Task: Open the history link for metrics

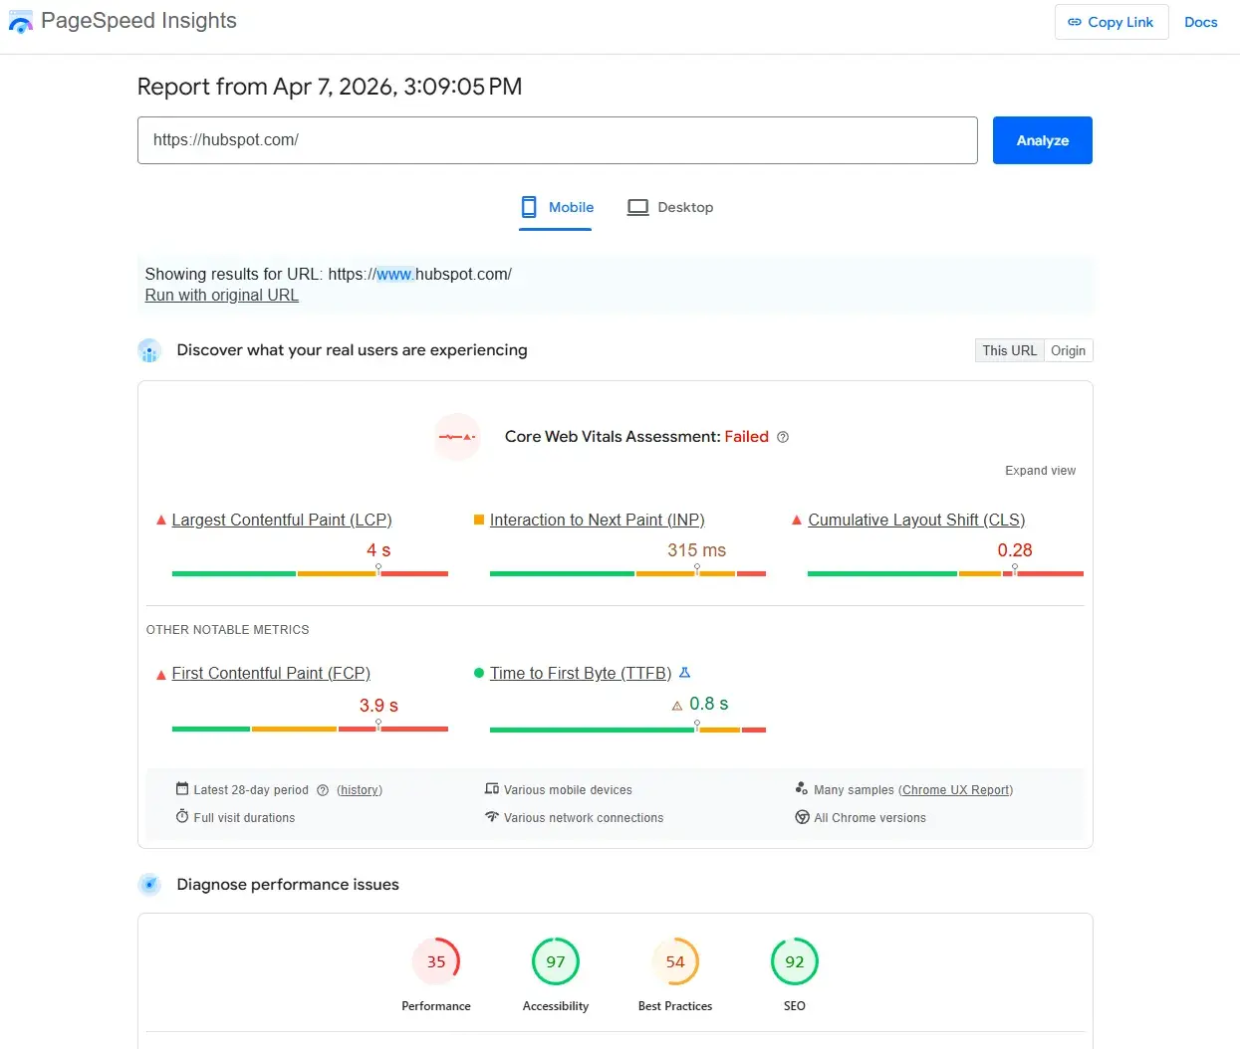Action: (359, 789)
